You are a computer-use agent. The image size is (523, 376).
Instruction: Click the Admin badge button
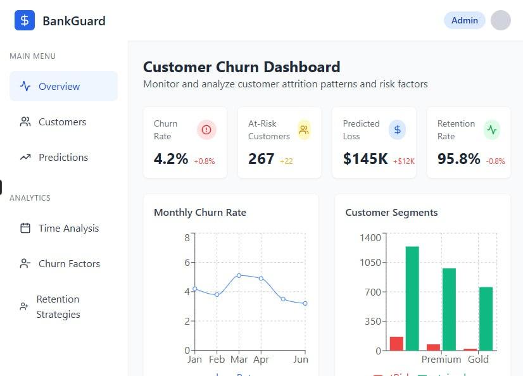coord(464,20)
